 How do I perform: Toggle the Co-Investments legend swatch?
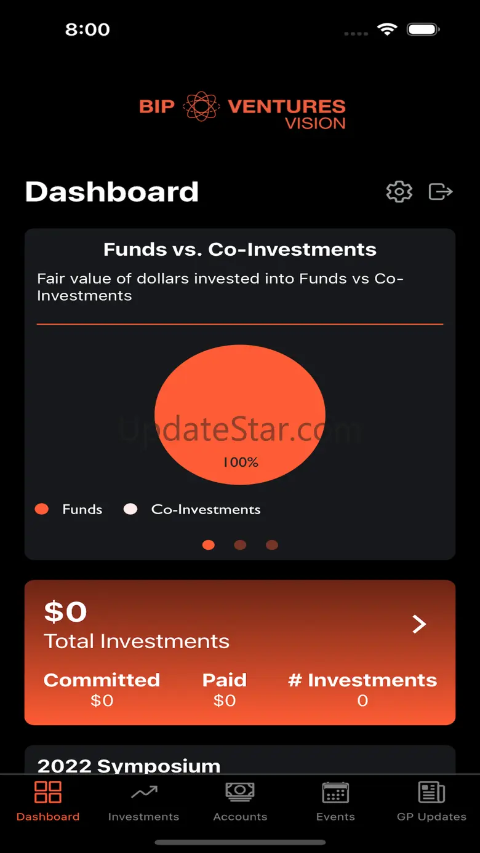pyautogui.click(x=130, y=509)
